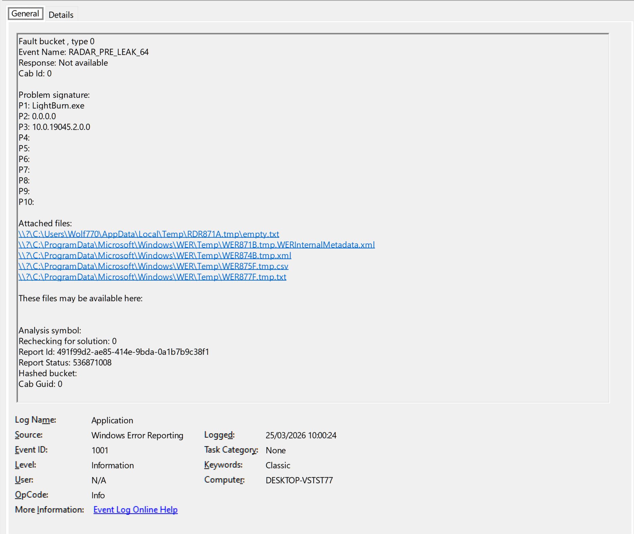Select the General tab

[x=25, y=14]
